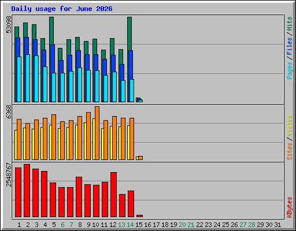Select the orange sites bar for day 1
296x231 pixels.
coord(19,139)
